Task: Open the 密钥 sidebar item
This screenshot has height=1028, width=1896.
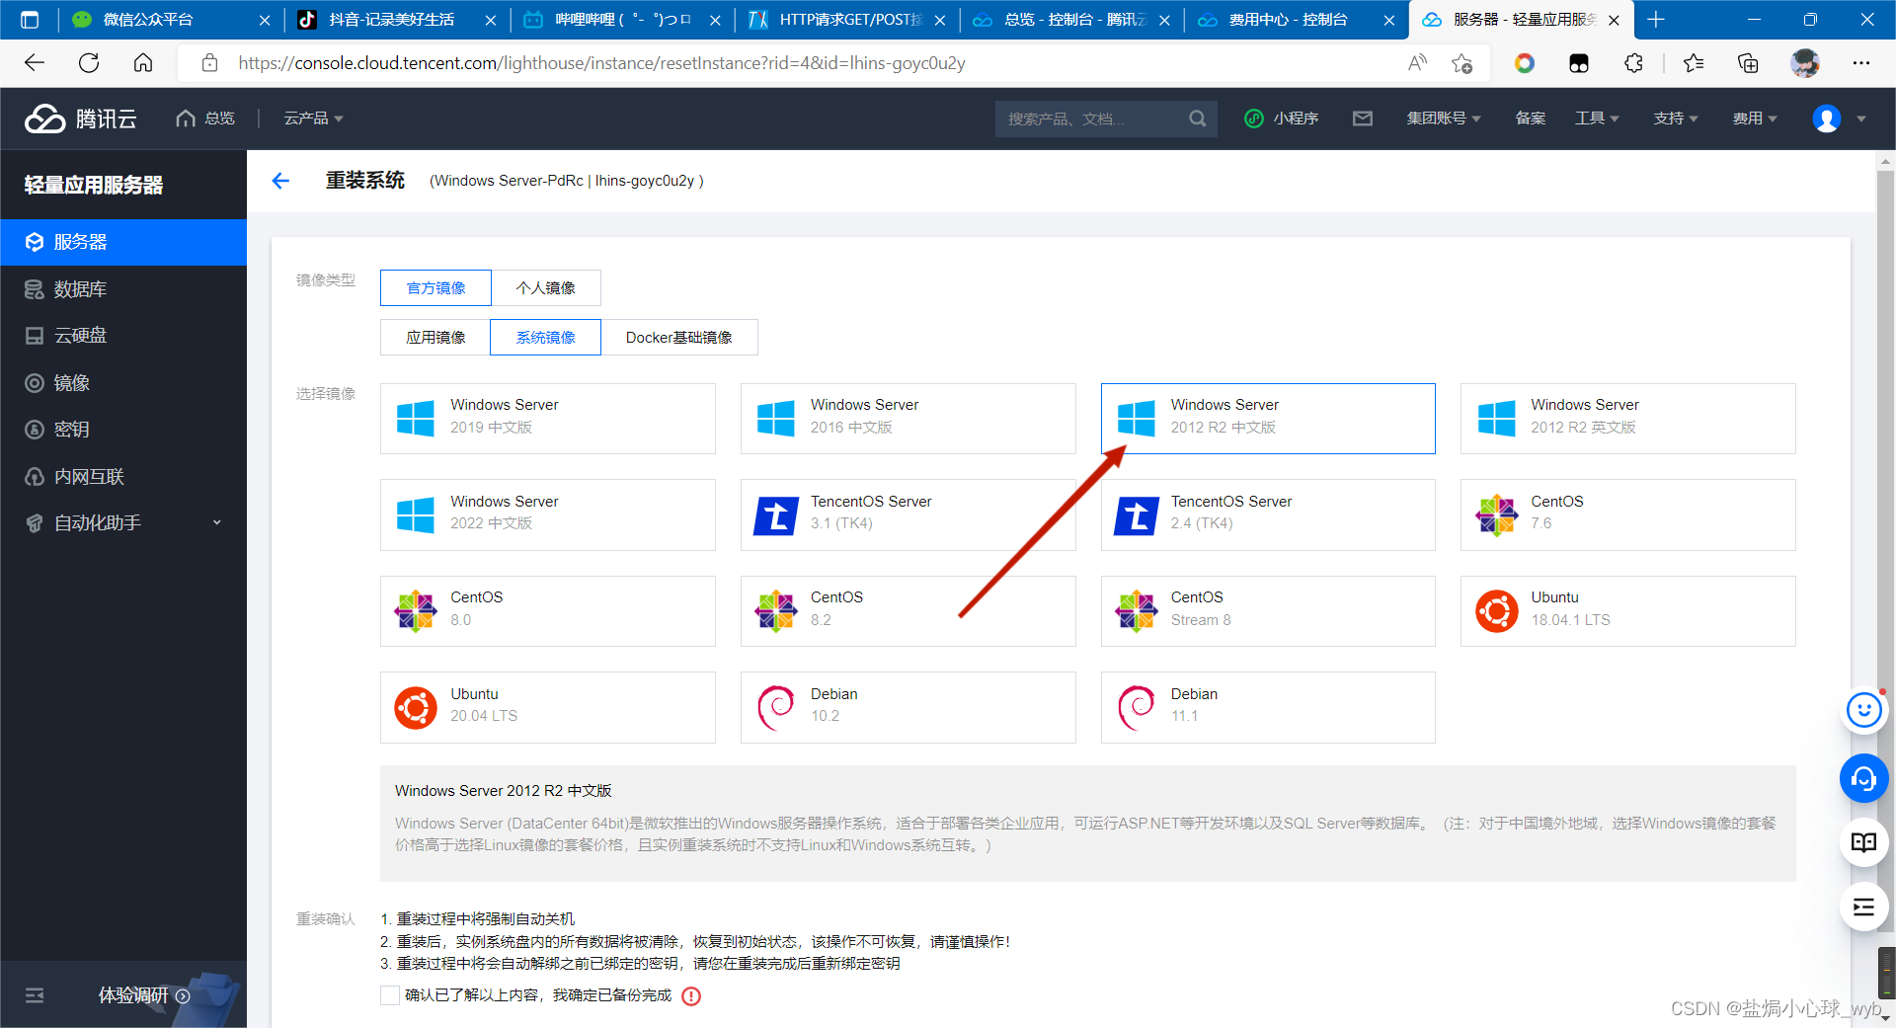Action: (123, 430)
